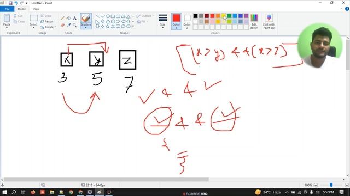350x196 pixels.
Task: Click the Save icon in title bar
Action: point(10,3)
